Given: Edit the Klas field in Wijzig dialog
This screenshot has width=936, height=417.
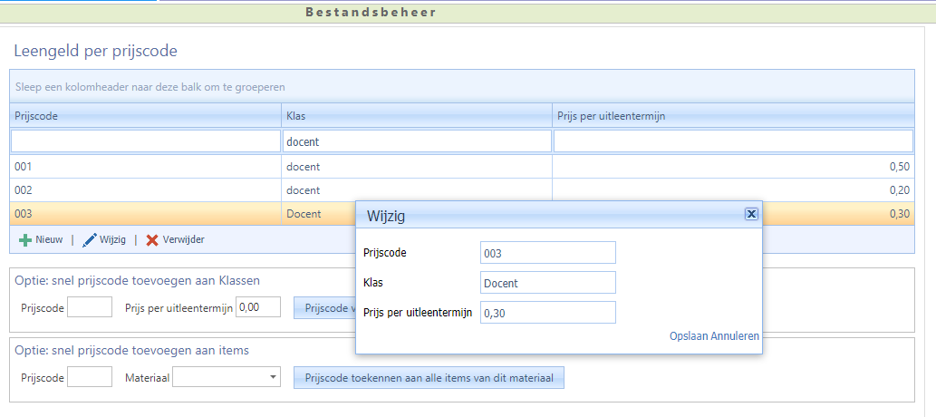Looking at the screenshot, I should tap(547, 283).
